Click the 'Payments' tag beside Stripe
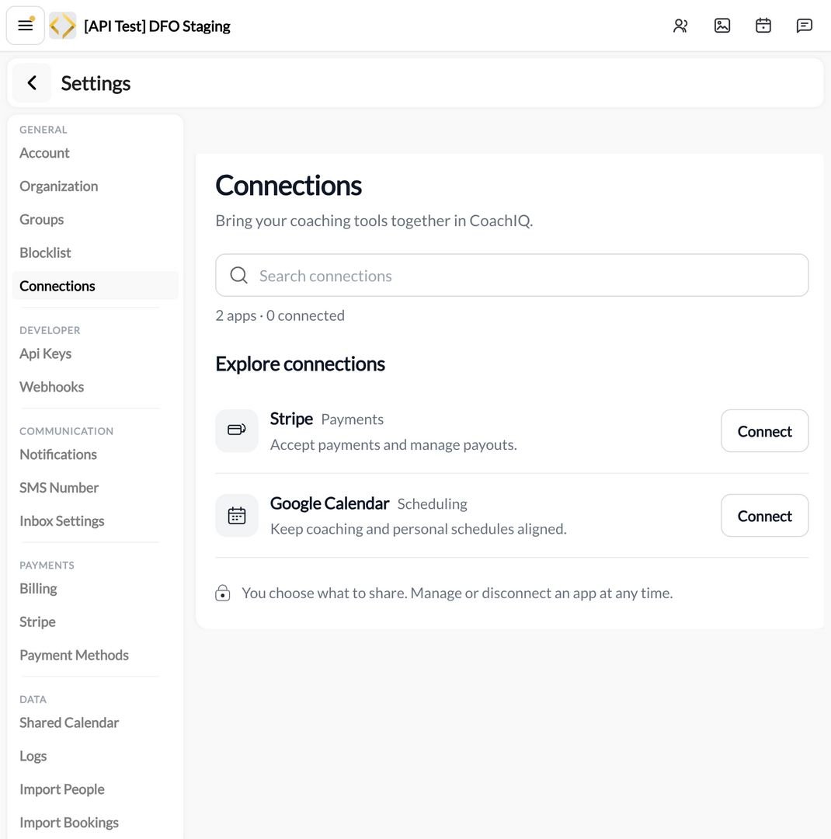This screenshot has width=831, height=839. pos(352,419)
